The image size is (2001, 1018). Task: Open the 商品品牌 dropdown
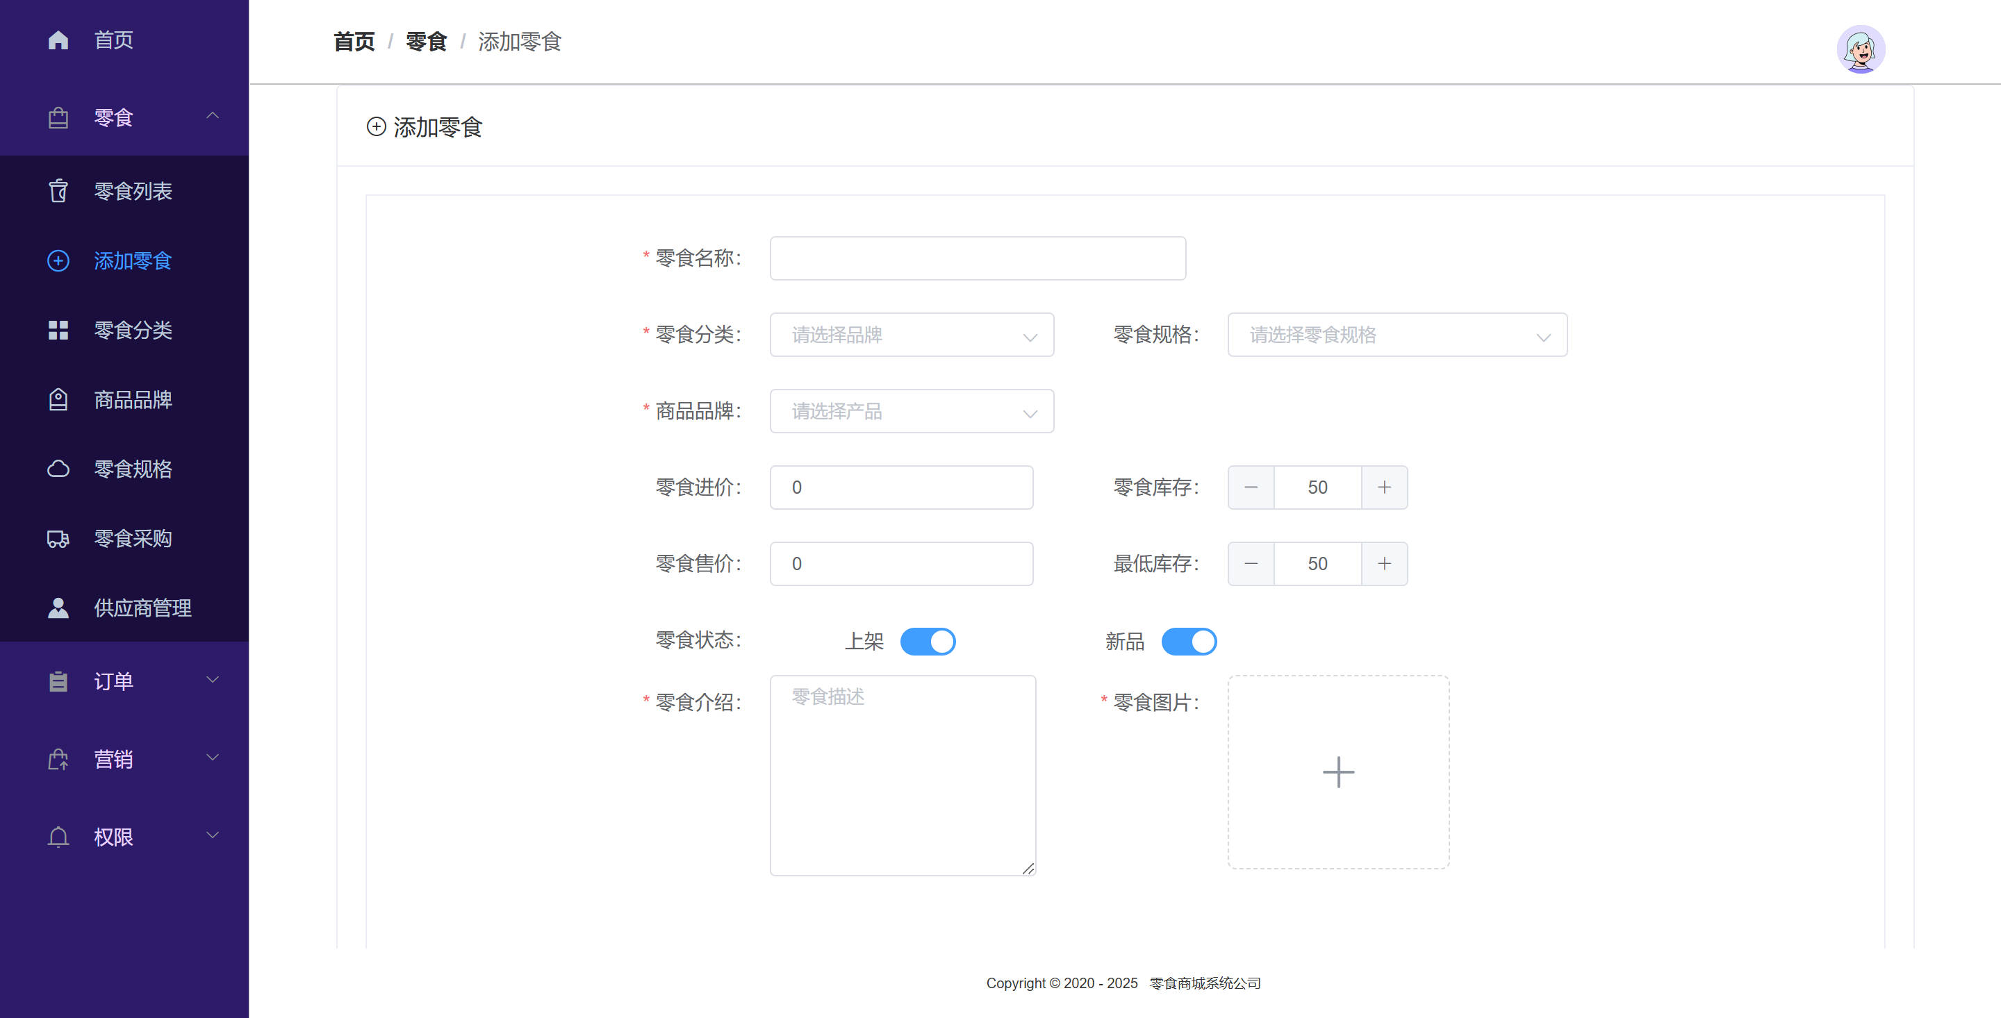[x=912, y=411]
